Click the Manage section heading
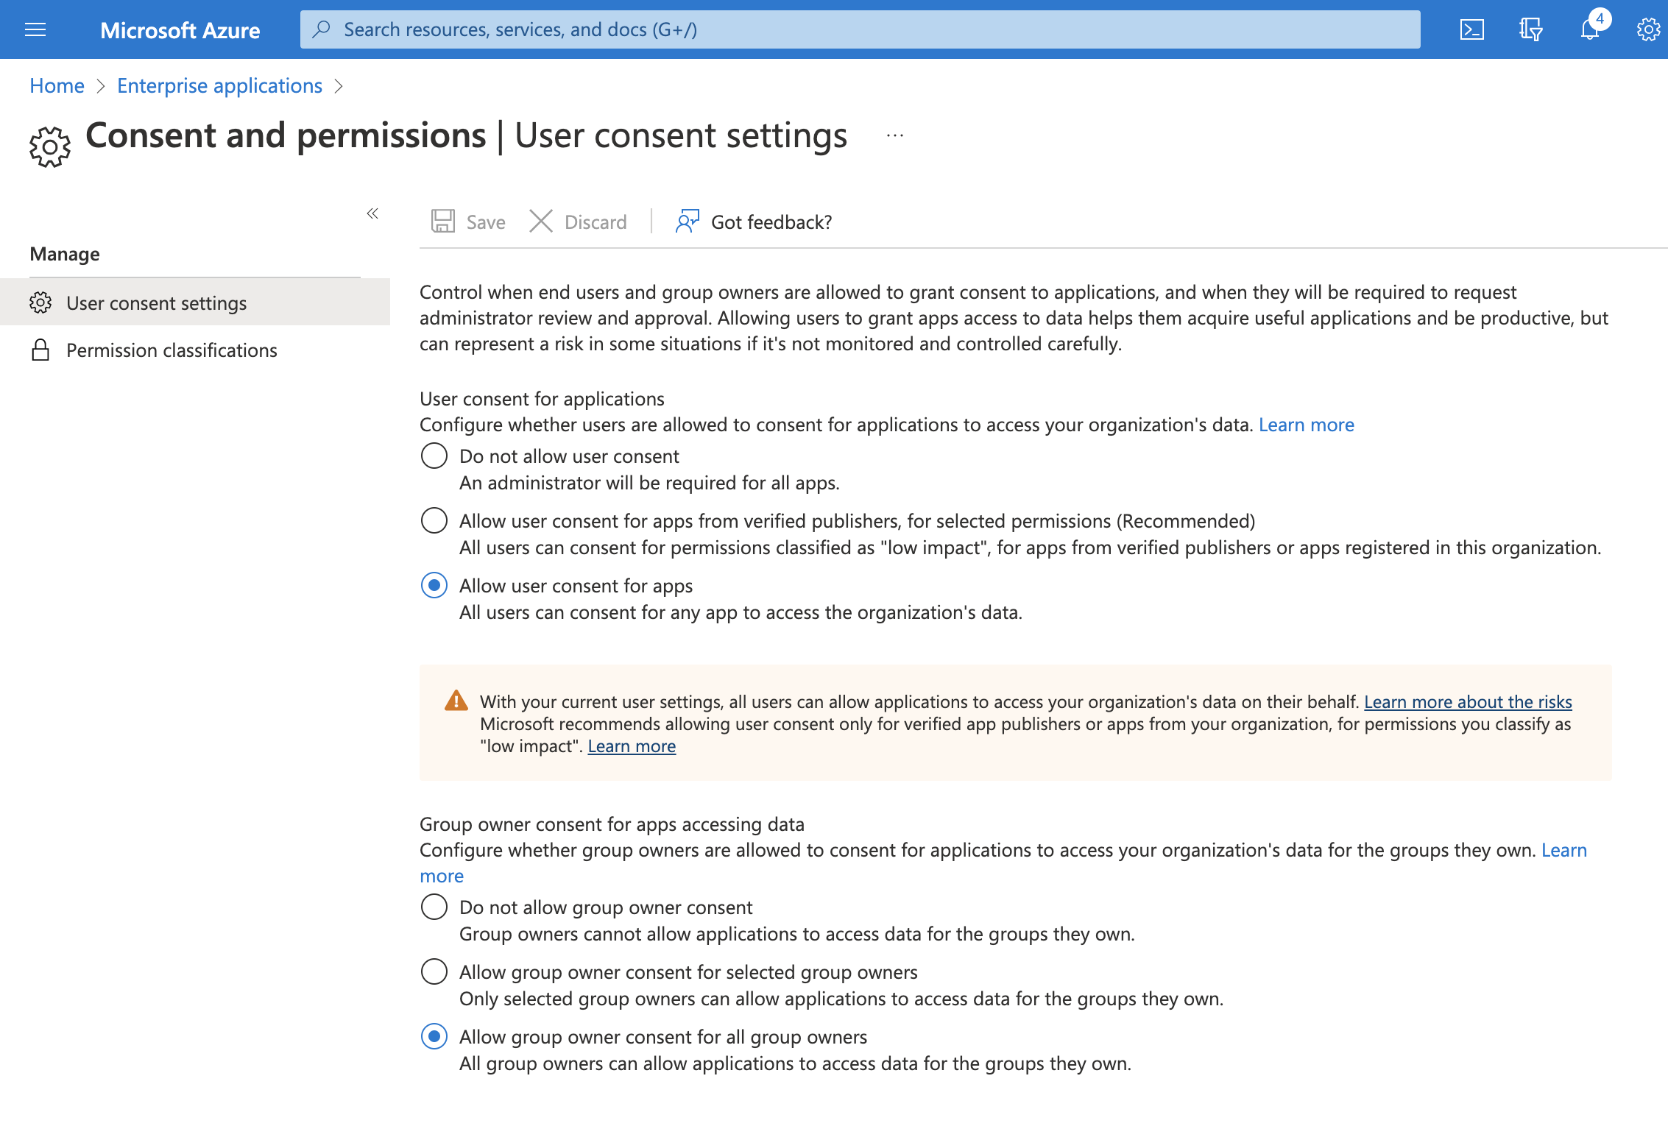The width and height of the screenshot is (1668, 1126). (x=65, y=254)
